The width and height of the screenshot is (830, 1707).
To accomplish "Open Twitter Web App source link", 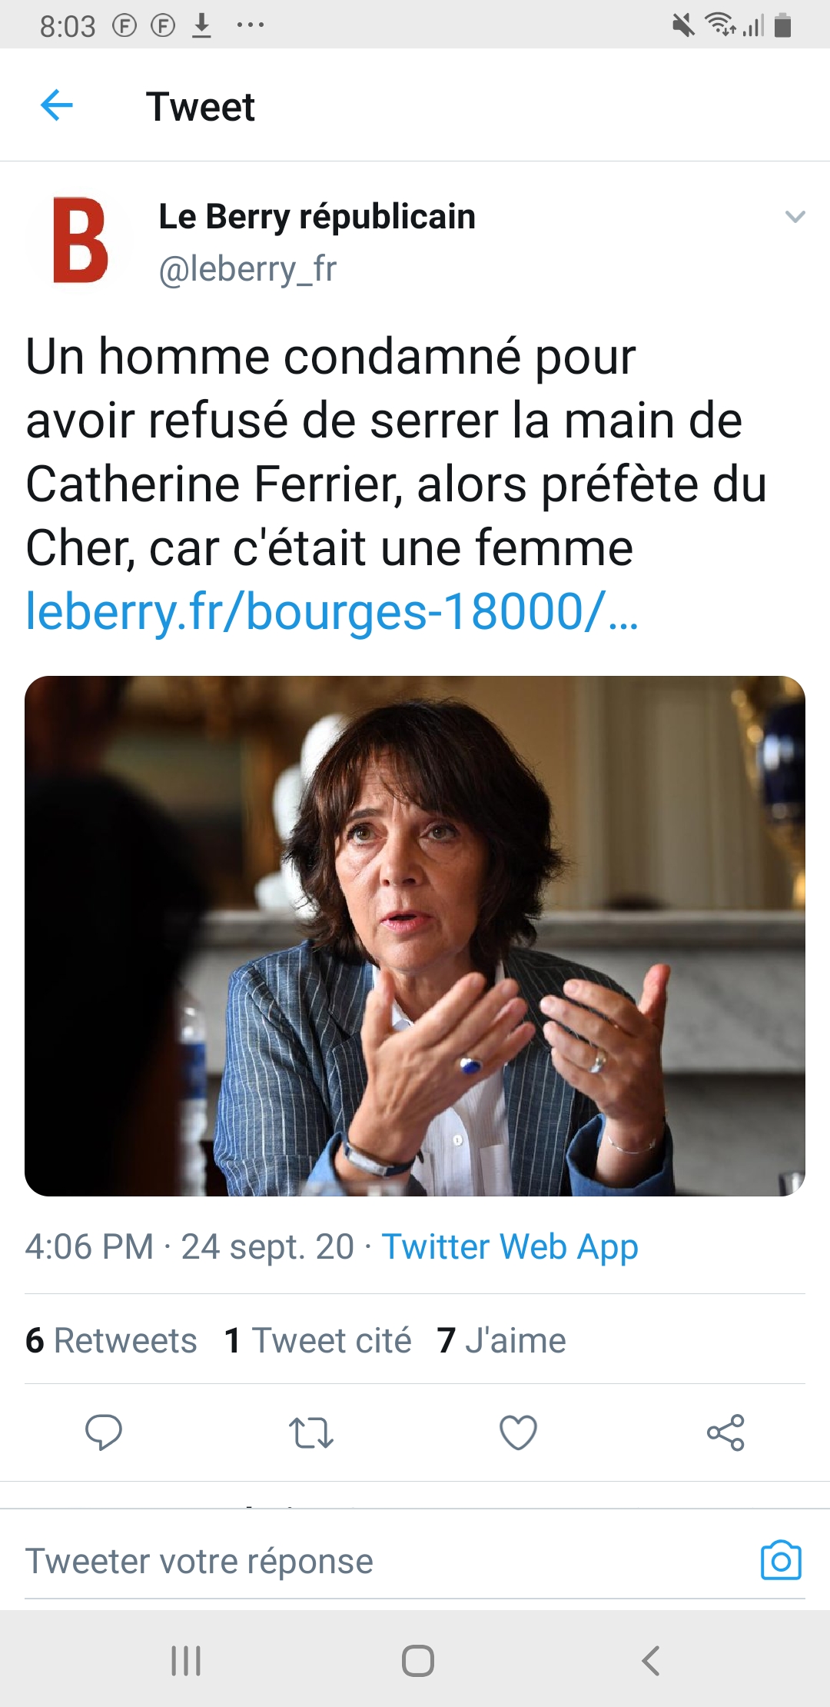I will pyautogui.click(x=510, y=1246).
